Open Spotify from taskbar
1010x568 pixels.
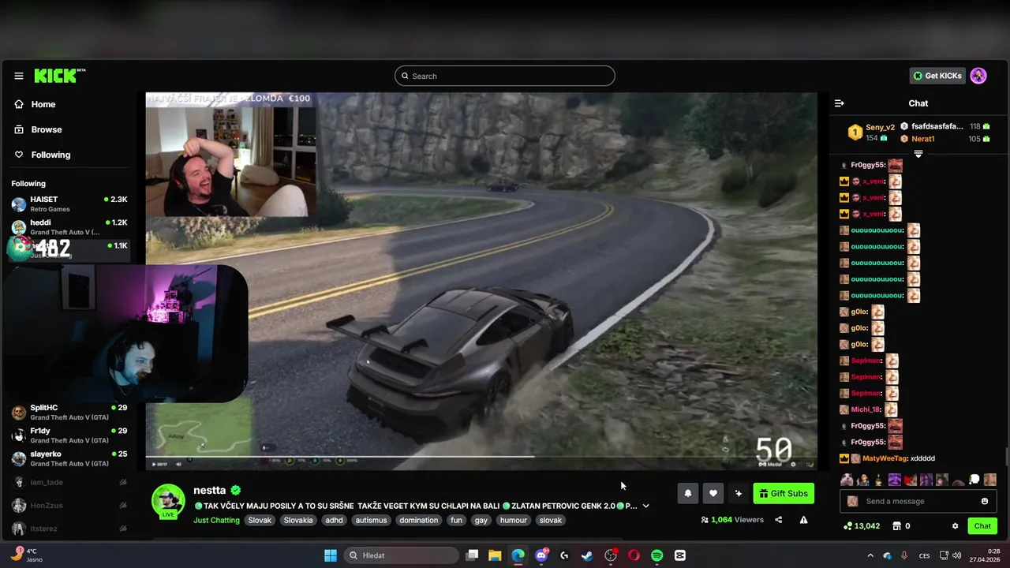click(656, 555)
